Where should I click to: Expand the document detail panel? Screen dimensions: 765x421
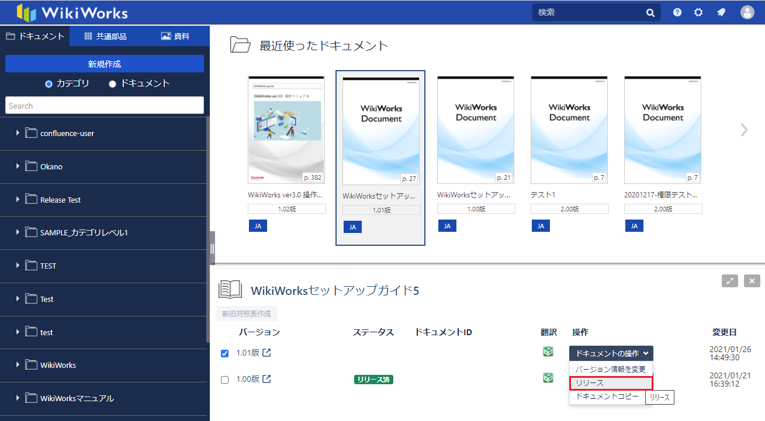[x=730, y=281]
